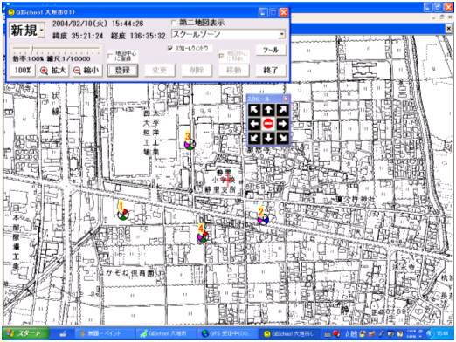
Task: Click the up-left diagonal scroll arrow
Action: click(x=254, y=110)
